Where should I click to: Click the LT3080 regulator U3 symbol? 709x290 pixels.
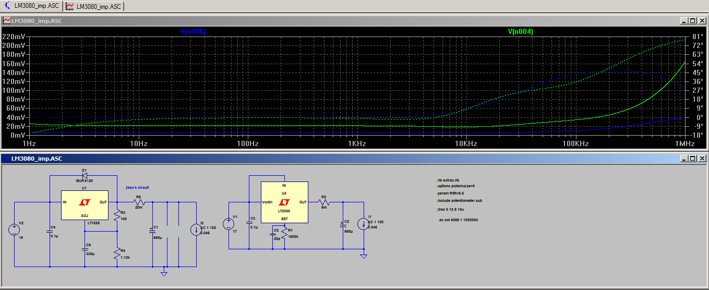(284, 201)
